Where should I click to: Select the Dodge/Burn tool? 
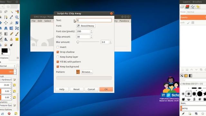pos(12,45)
